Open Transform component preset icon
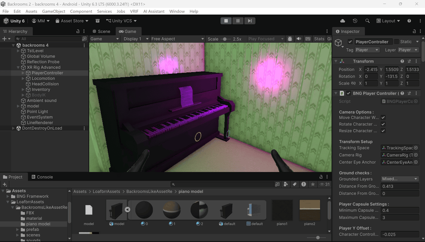This screenshot has height=242, width=425. (x=409, y=61)
